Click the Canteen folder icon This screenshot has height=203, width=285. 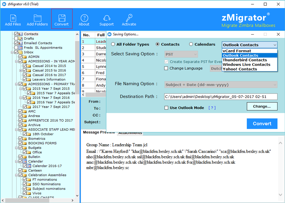point(25,171)
